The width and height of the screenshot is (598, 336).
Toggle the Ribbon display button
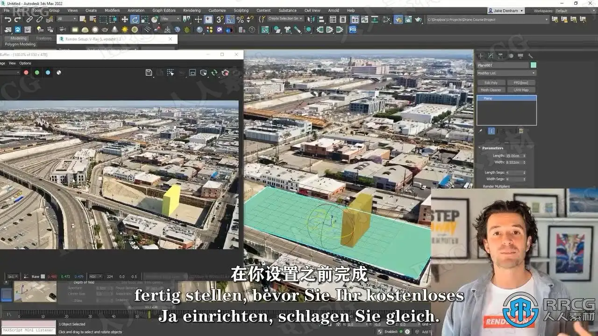click(x=355, y=20)
